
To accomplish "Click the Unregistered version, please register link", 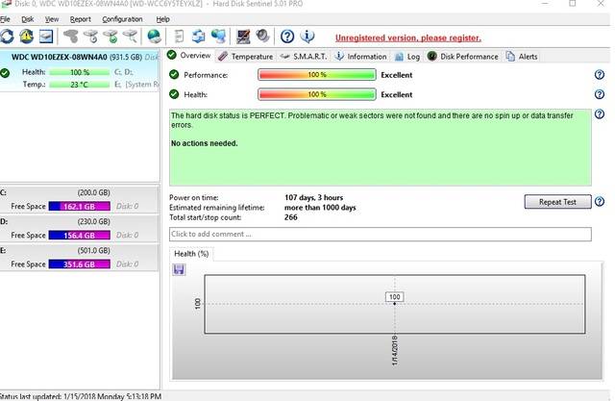I will click(407, 38).
